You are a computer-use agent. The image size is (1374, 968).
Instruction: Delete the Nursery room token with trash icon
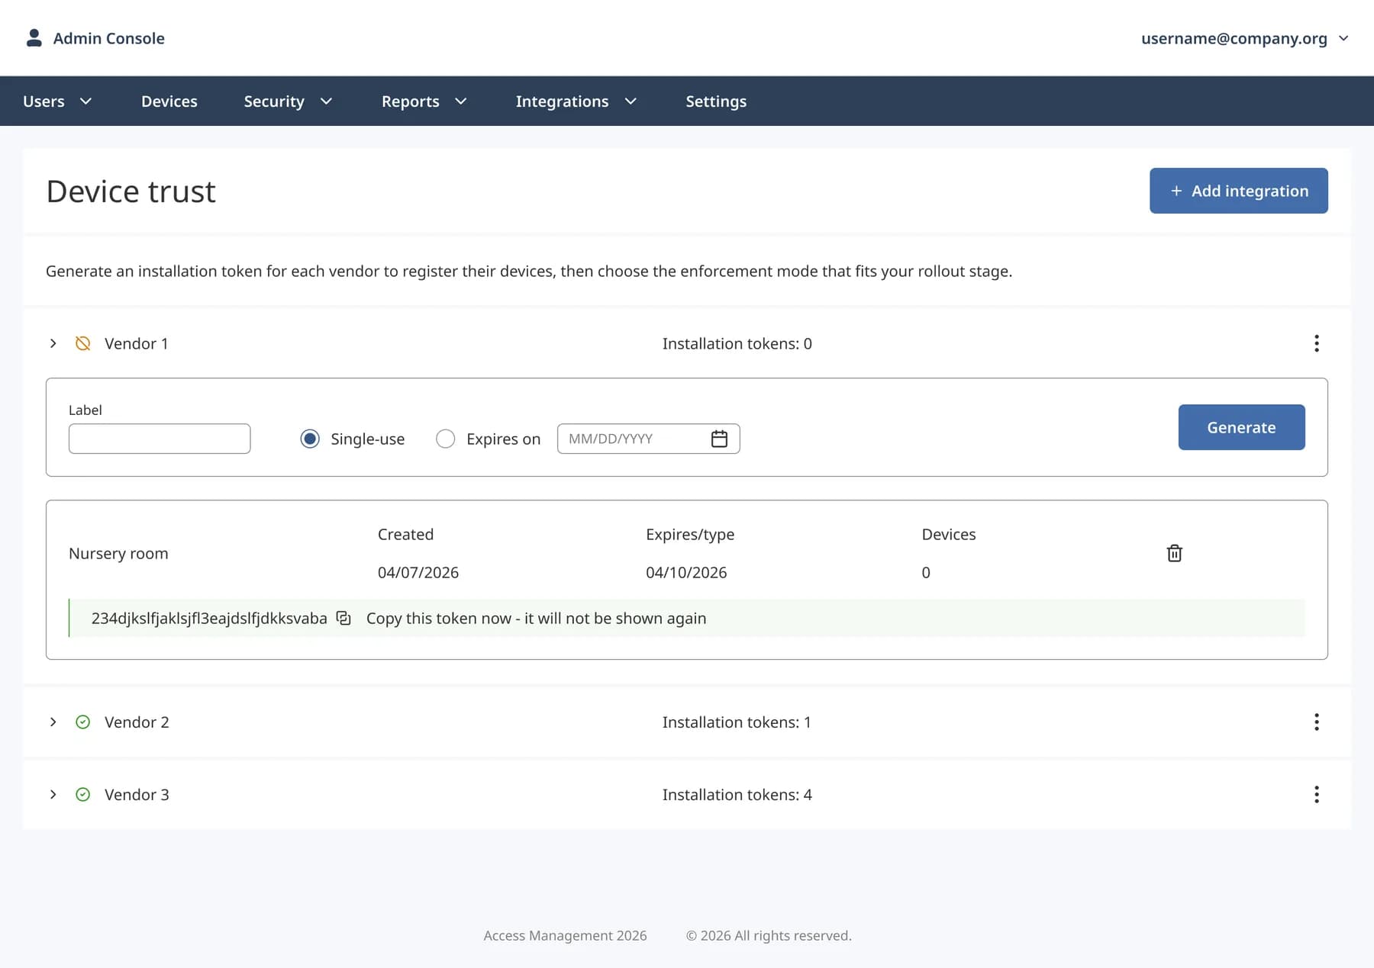tap(1174, 553)
